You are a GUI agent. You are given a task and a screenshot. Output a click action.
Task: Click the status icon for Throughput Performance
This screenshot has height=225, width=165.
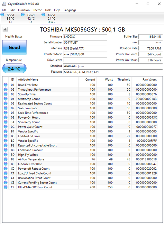pyautogui.click(x=5, y=89)
